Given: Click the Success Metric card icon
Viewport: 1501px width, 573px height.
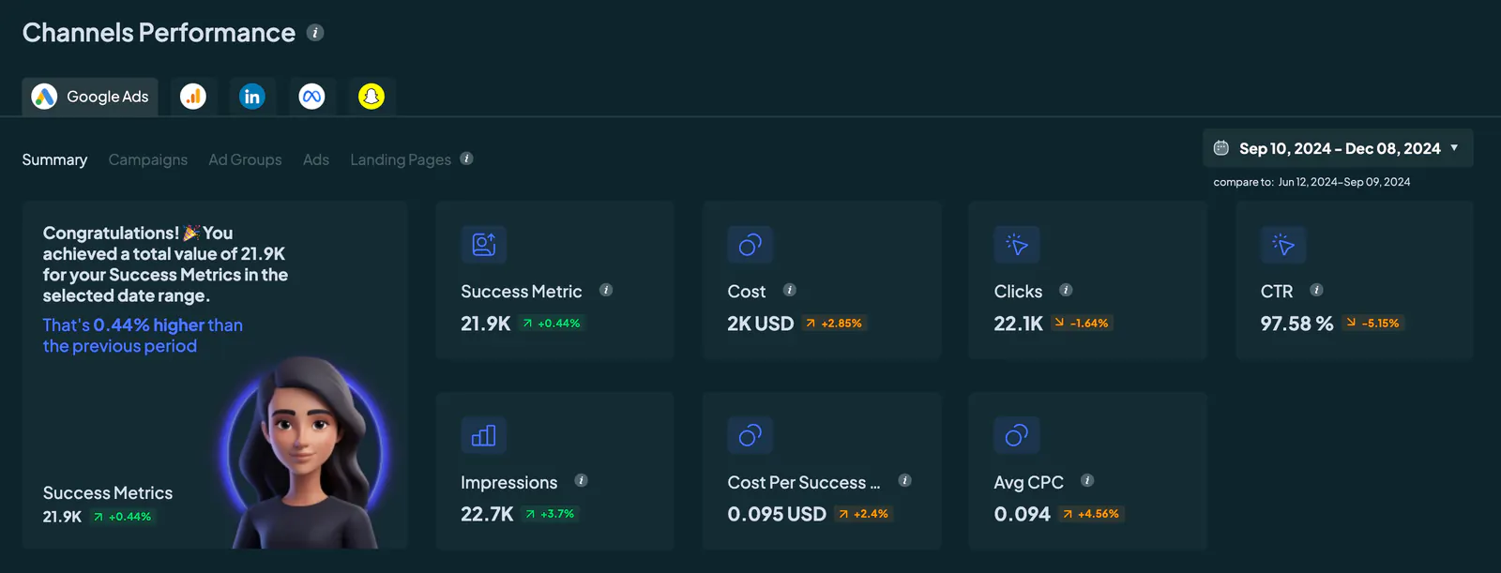Looking at the screenshot, I should coord(484,245).
